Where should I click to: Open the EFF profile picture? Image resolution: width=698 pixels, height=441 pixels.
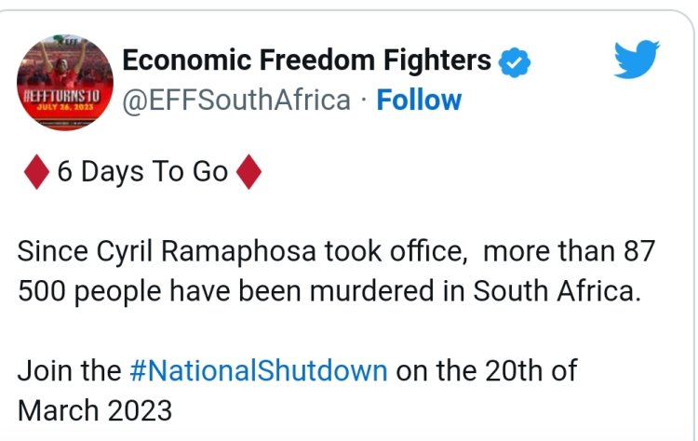(x=65, y=77)
